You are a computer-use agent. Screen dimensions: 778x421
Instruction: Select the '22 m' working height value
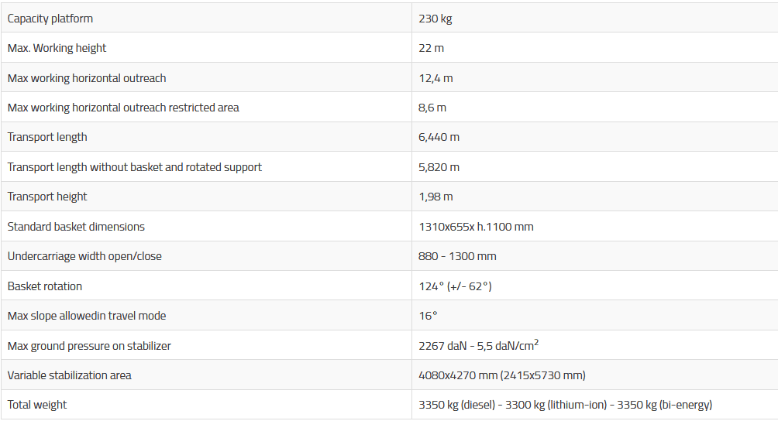click(431, 48)
